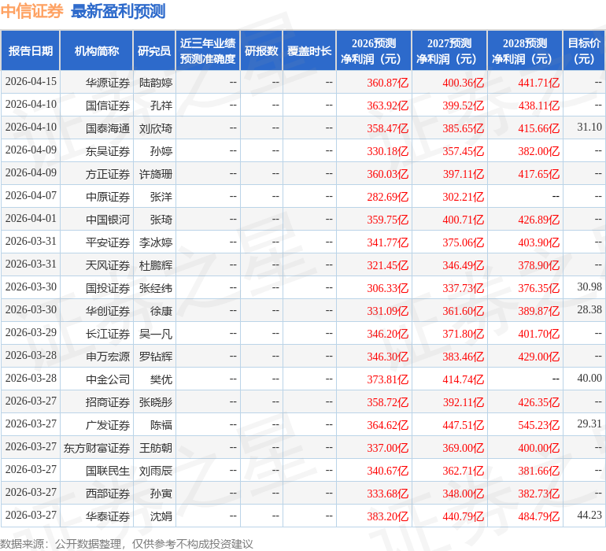606x551 pixels.
Task: Select the 国泰海通 institution cell
Action: [108, 128]
